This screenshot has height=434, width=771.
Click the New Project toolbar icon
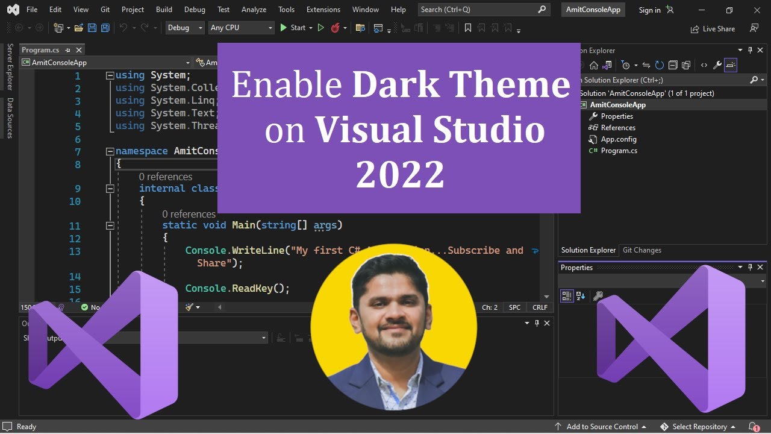tap(59, 28)
